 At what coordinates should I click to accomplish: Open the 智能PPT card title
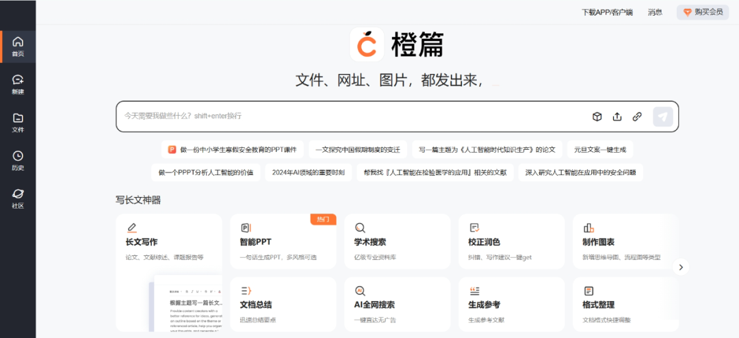(255, 242)
